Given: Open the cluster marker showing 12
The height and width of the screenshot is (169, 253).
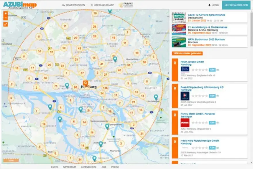Looking at the screenshot, I should point(51,52).
